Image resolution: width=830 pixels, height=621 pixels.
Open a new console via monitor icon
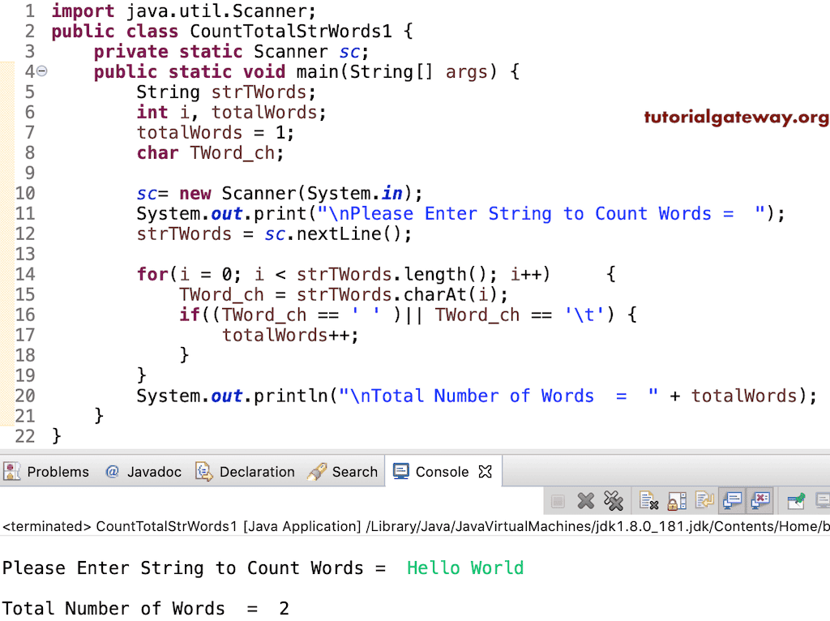[820, 500]
